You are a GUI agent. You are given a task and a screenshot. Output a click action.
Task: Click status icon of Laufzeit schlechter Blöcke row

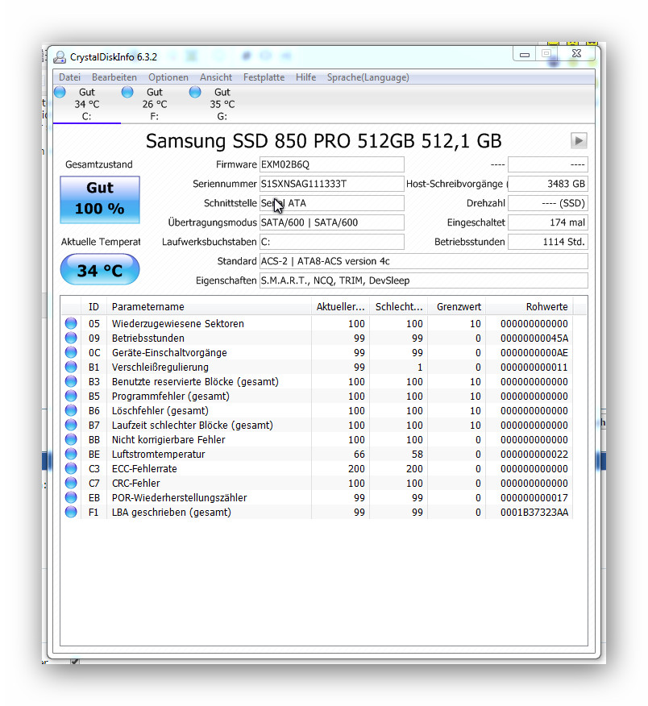pyautogui.click(x=71, y=425)
